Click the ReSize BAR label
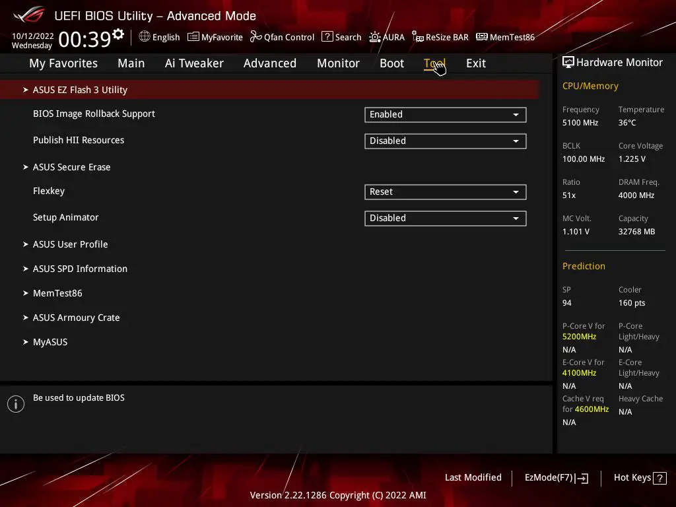Viewport: 676px width, 507px height. pos(447,37)
